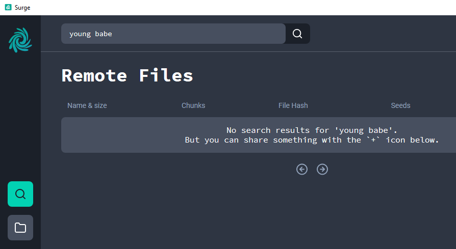Focus the search text input field
Image resolution: width=456 pixels, height=249 pixels.
click(173, 34)
